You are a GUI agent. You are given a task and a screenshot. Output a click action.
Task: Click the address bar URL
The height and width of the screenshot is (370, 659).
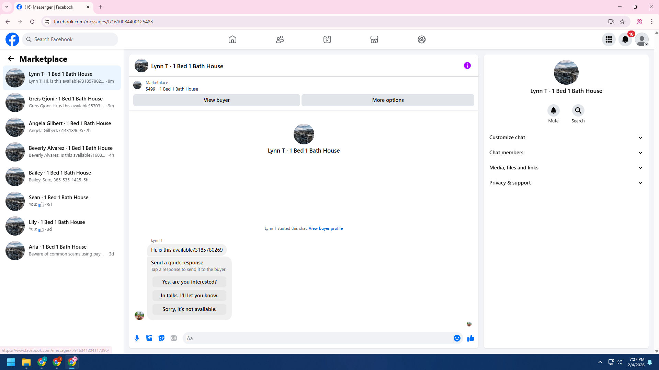[x=103, y=22]
